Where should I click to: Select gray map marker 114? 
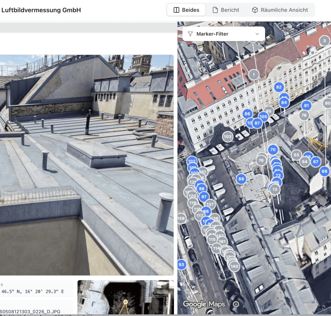click(x=216, y=248)
